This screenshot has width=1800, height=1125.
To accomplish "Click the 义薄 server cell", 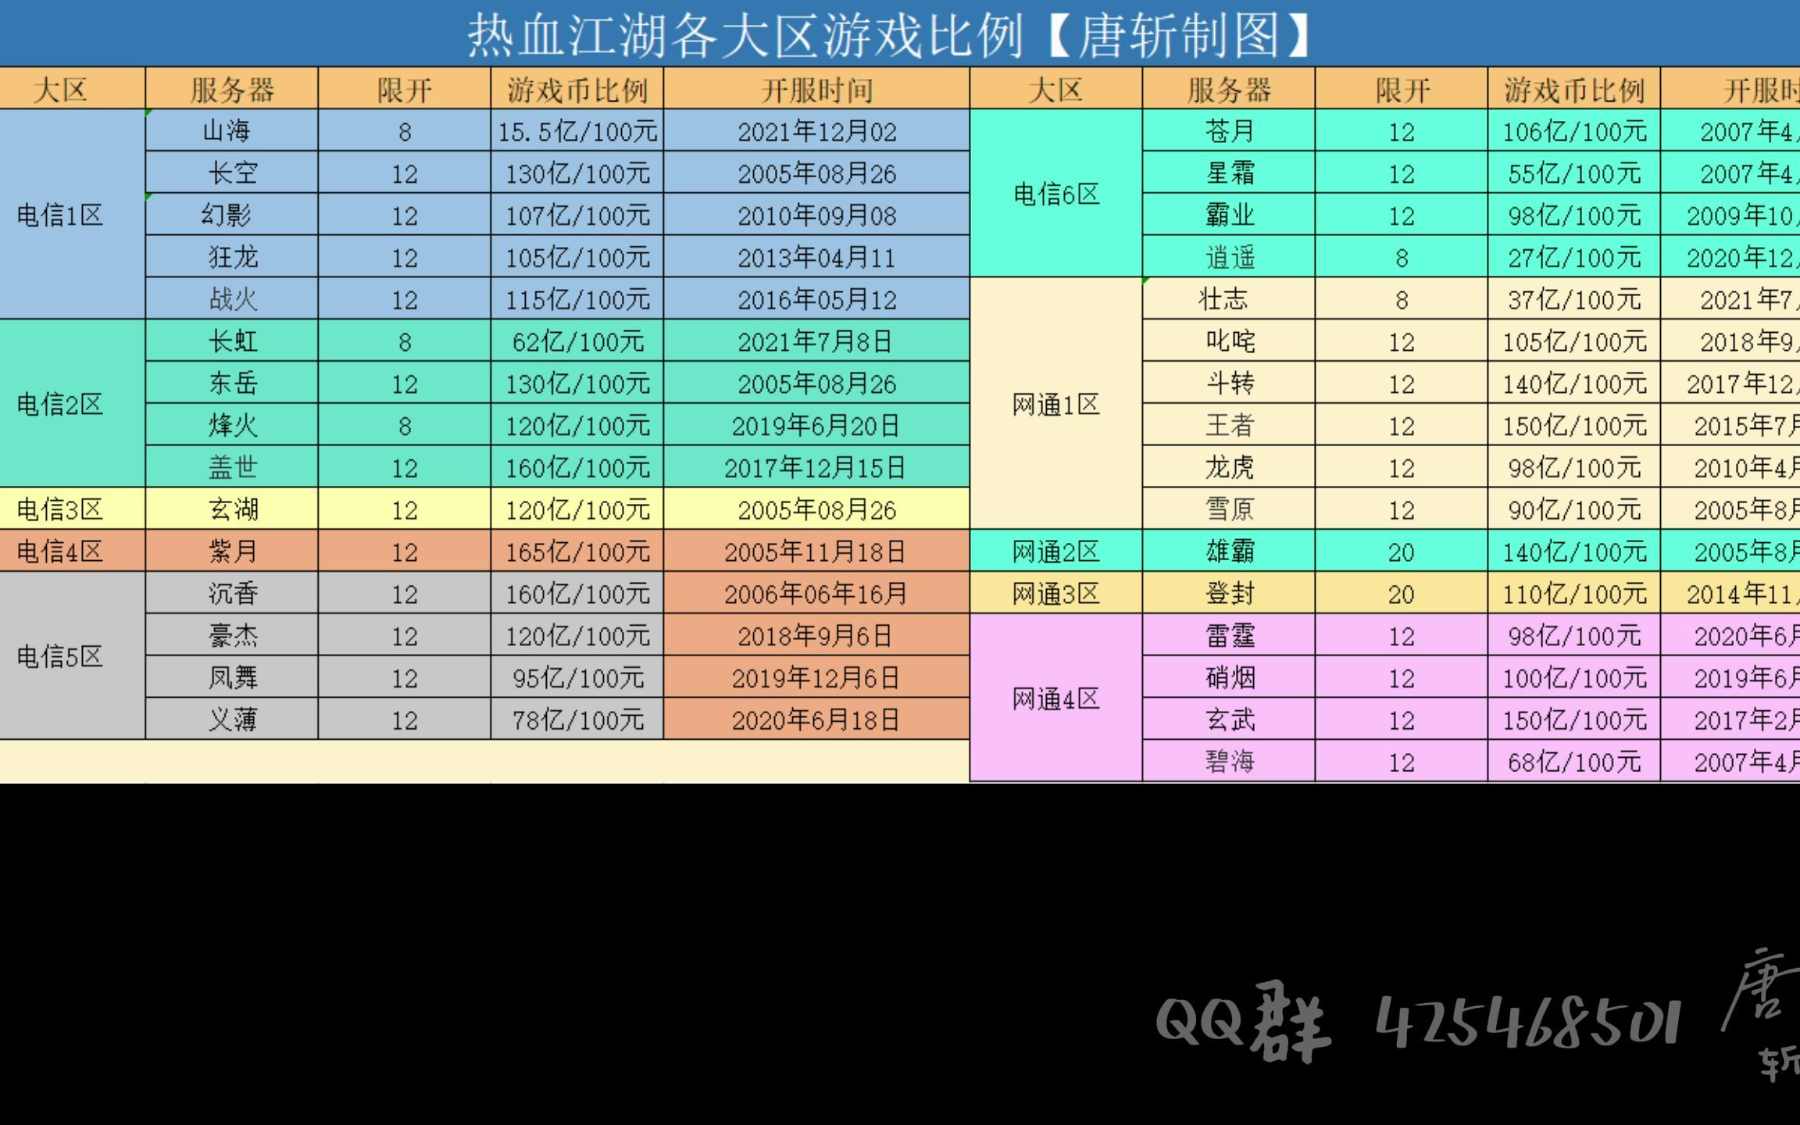I will [231, 720].
